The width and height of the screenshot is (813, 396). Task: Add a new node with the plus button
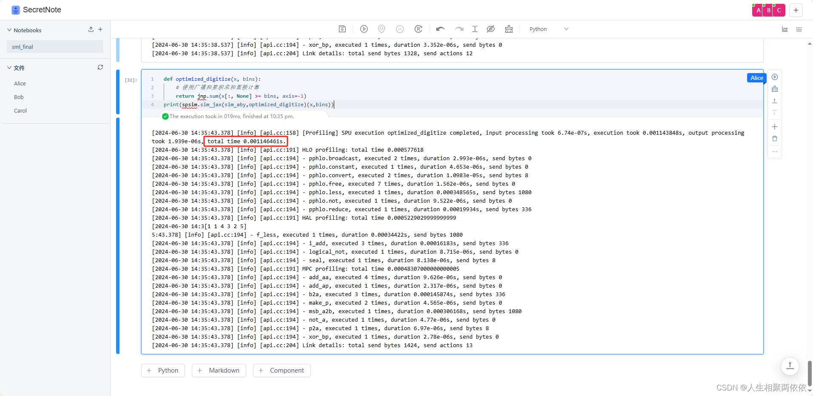tap(796, 10)
